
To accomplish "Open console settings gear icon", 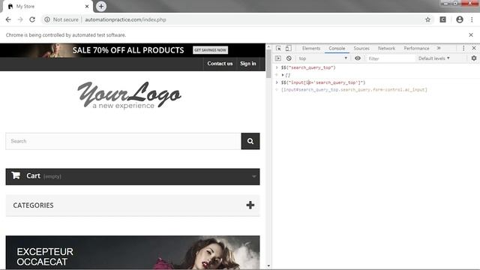I will point(473,58).
